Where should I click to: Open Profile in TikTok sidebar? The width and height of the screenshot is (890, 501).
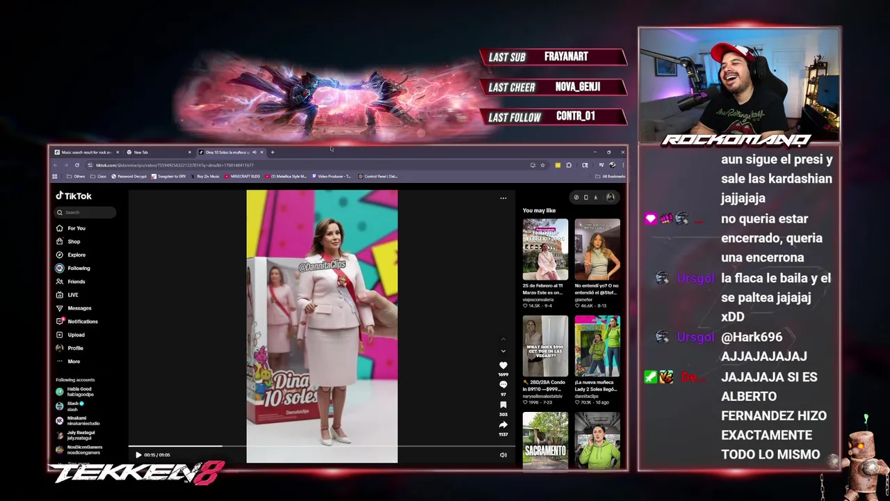click(x=70, y=348)
